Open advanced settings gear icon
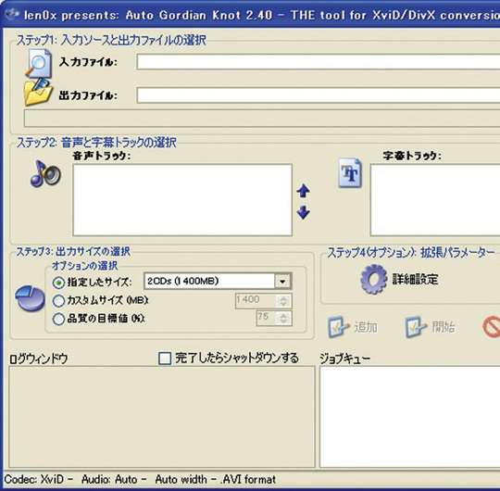 pos(373,279)
